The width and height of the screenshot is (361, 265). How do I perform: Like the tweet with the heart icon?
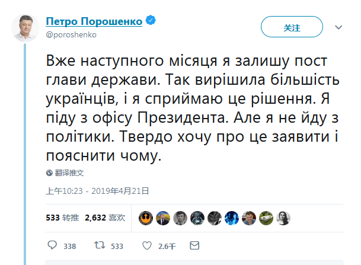[x=148, y=245]
